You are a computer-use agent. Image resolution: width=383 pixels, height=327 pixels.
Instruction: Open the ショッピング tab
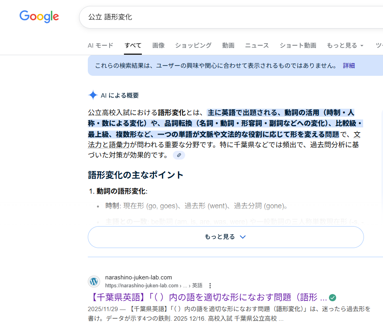(193, 46)
